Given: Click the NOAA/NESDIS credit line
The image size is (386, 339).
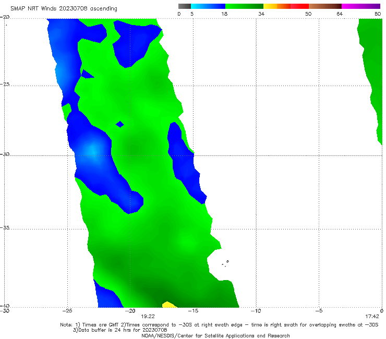Looking at the screenshot, I should 215,335.
